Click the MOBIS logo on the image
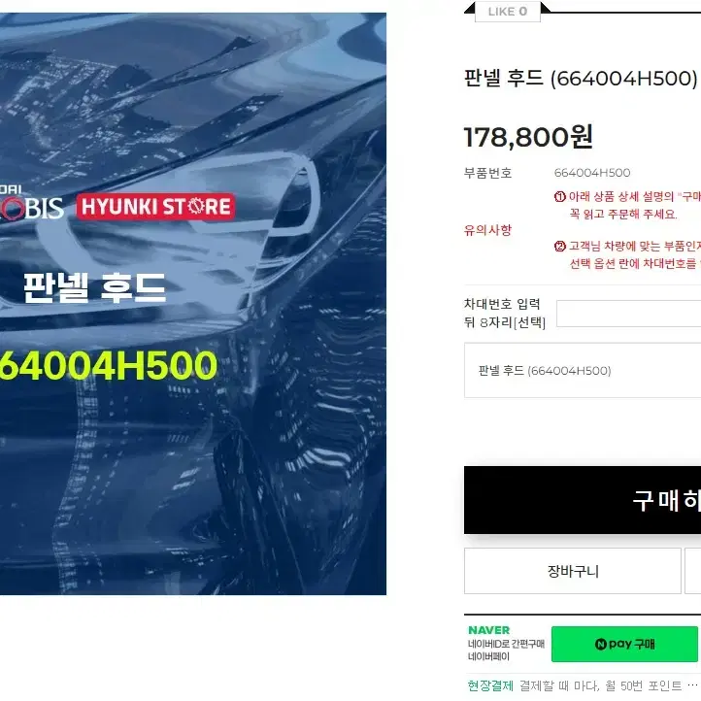Screen dimensions: 701x701 (31, 206)
